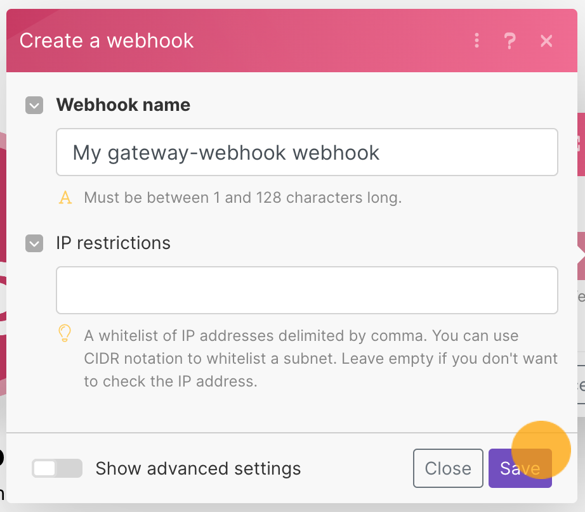Focus the Webhook name text field
The width and height of the screenshot is (585, 512).
pos(306,152)
